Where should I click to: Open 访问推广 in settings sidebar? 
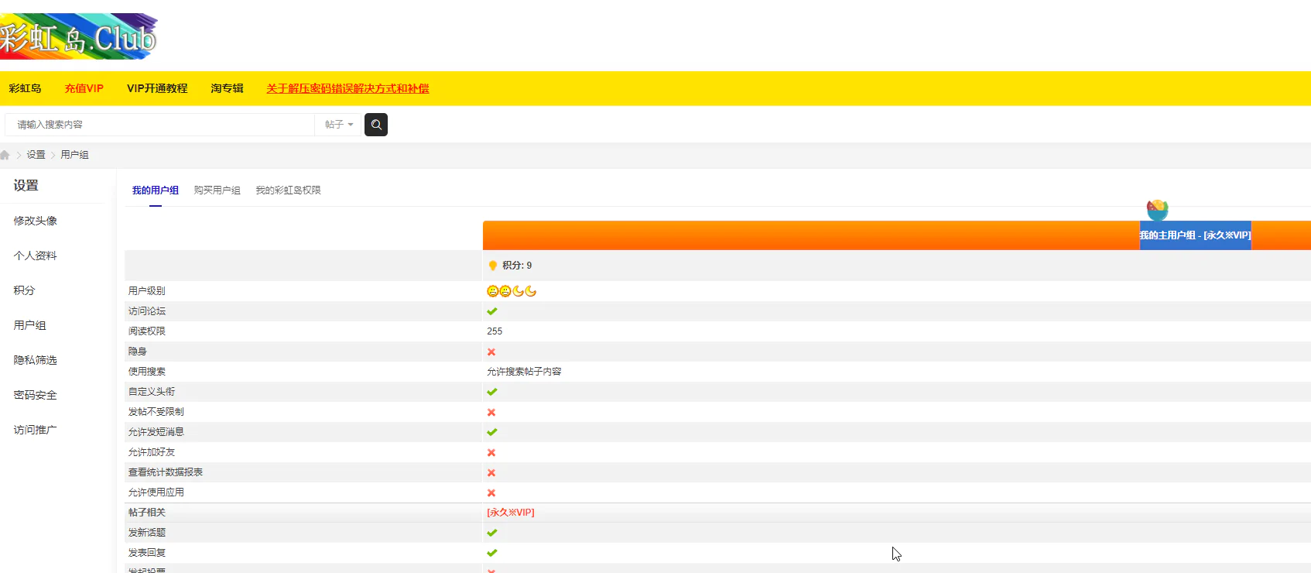[36, 430]
